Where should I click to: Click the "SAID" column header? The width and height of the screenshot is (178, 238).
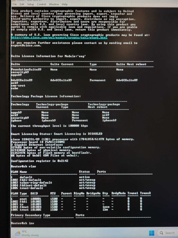click(x=34, y=193)
